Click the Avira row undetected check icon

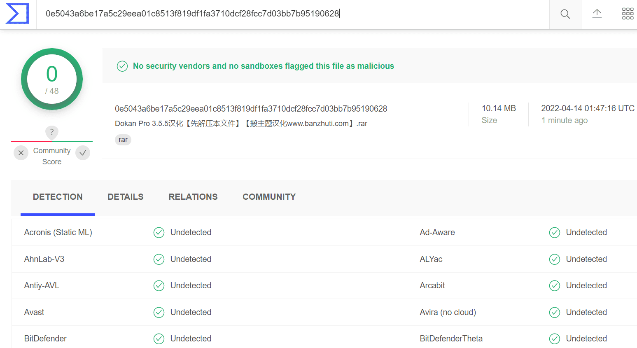pos(555,313)
